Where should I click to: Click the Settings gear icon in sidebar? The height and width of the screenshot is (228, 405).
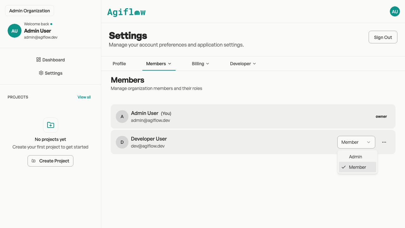click(41, 73)
